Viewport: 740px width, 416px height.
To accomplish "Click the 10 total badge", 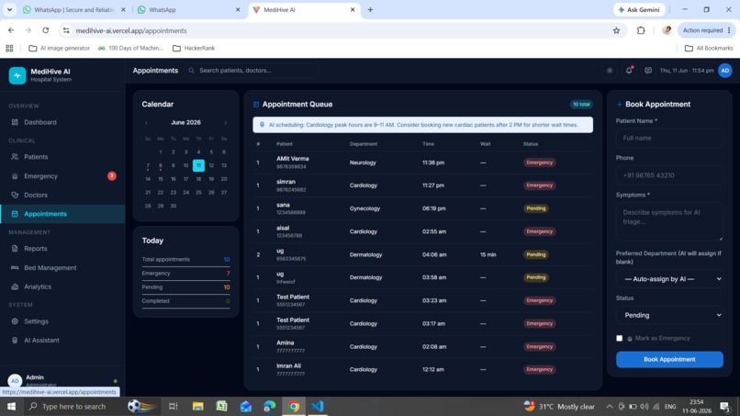I will point(581,105).
